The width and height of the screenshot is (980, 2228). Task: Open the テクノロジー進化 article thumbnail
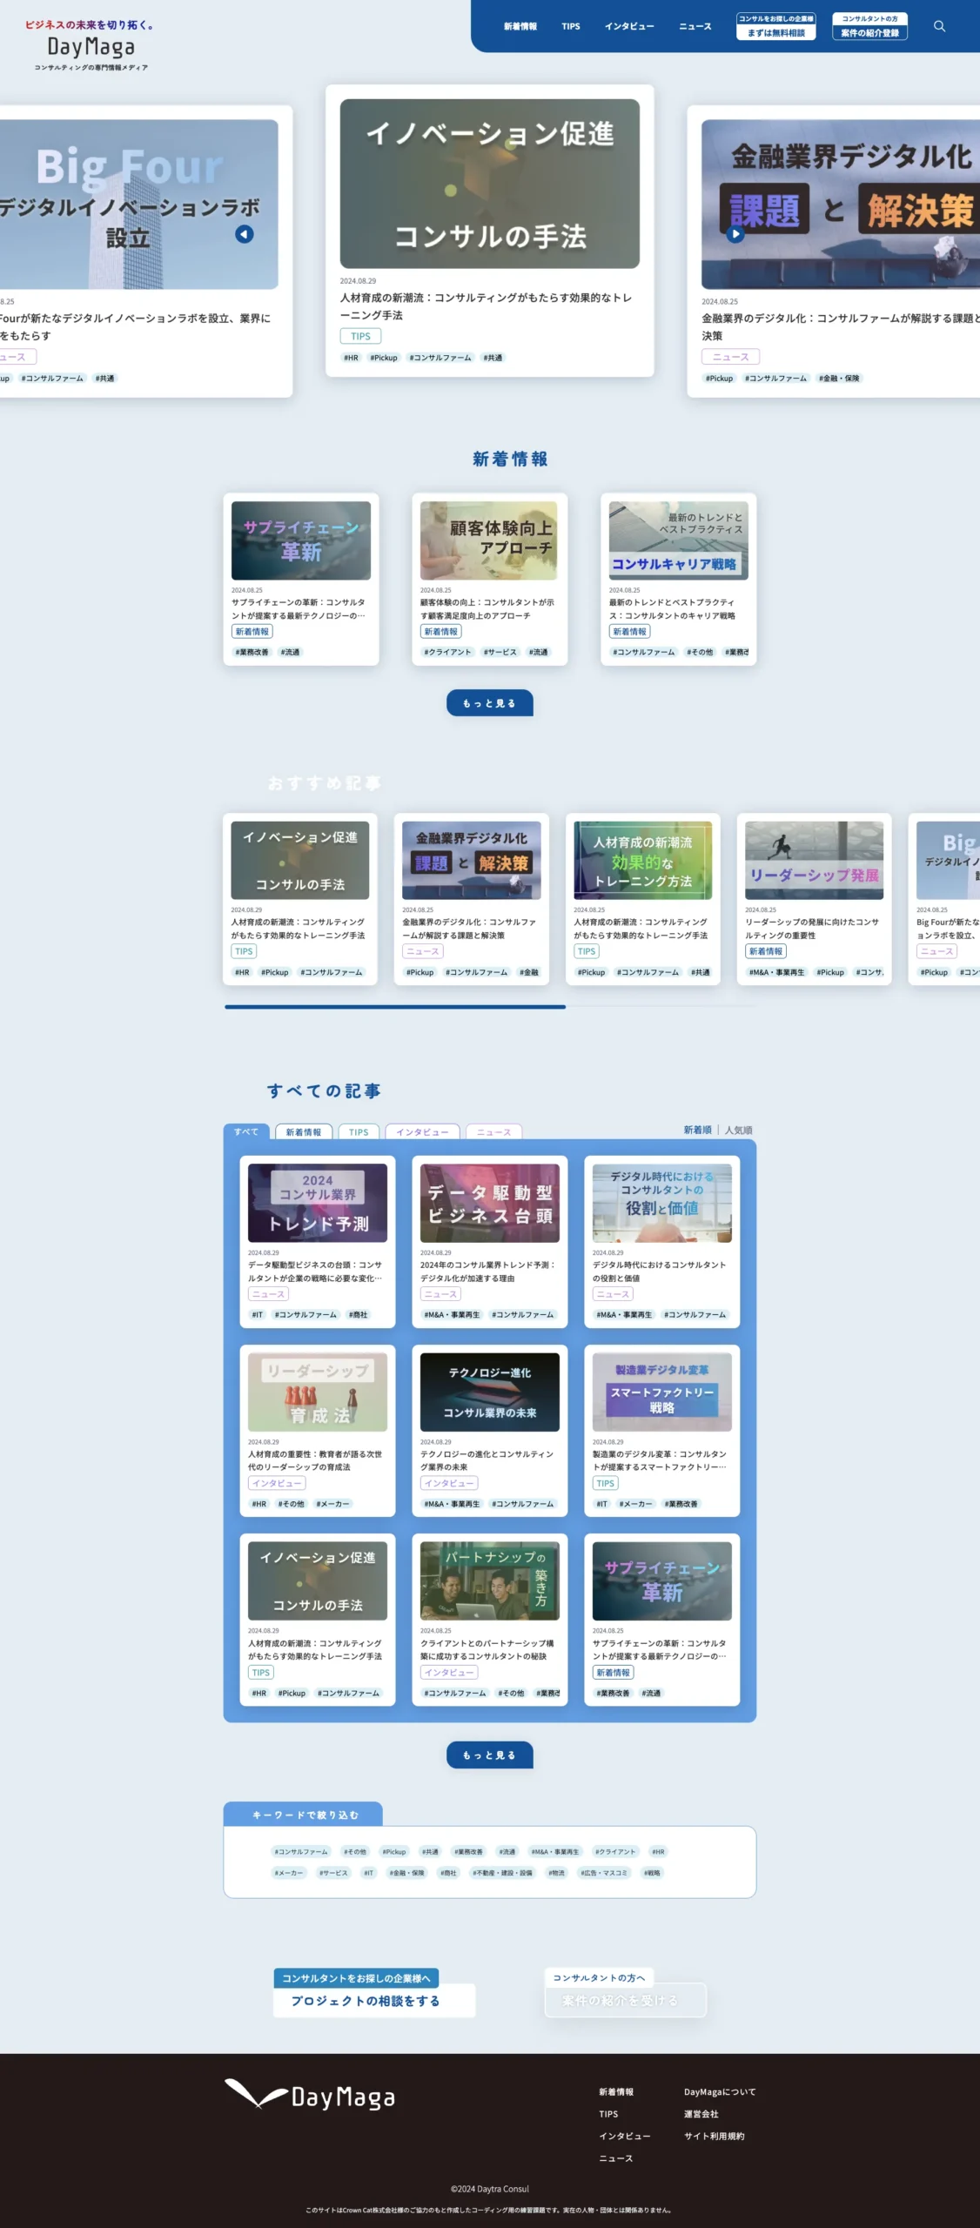point(489,1392)
